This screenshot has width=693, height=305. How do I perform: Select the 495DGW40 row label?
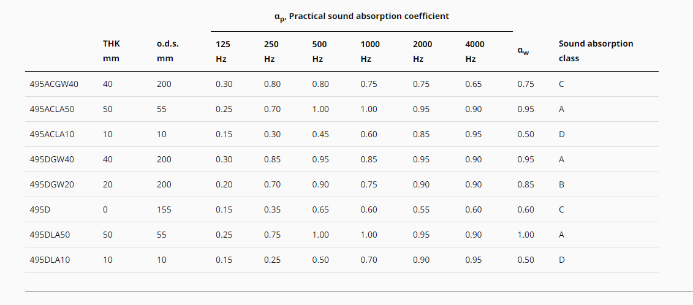(x=51, y=160)
